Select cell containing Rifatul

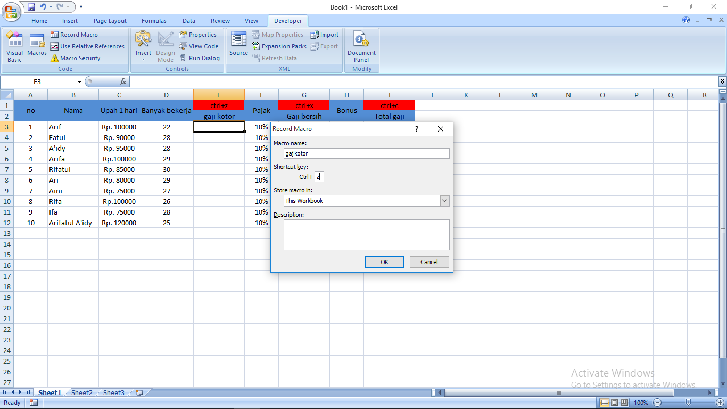[73, 169]
